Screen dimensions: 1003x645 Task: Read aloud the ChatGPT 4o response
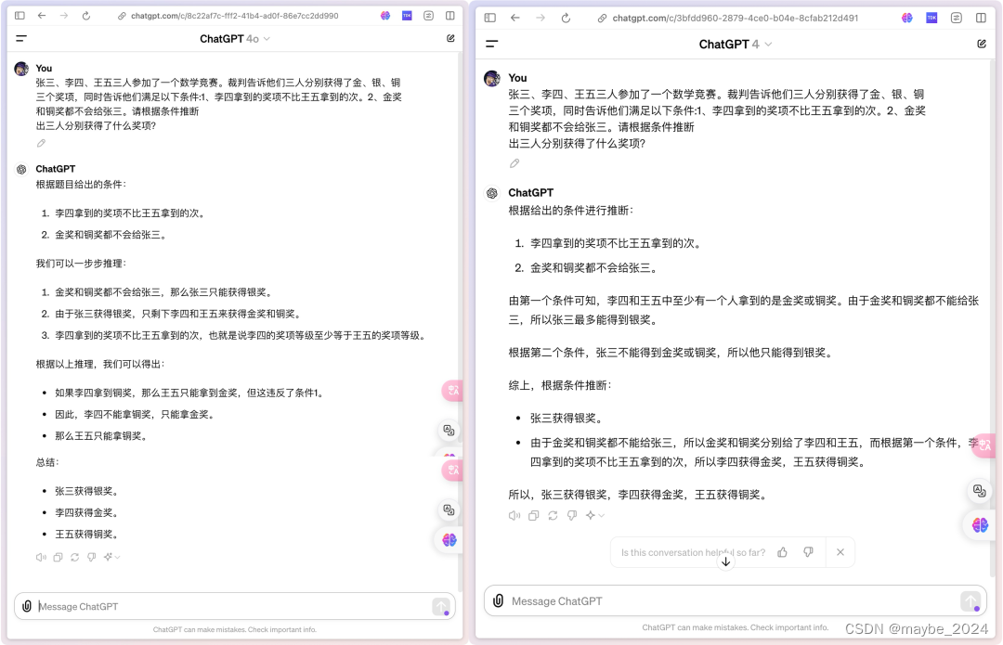point(41,558)
